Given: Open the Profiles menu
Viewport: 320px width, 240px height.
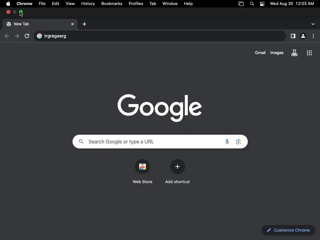Looking at the screenshot, I should [136, 4].
